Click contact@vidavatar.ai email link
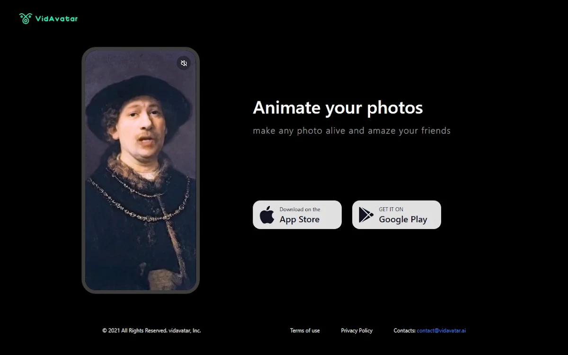 pos(441,330)
